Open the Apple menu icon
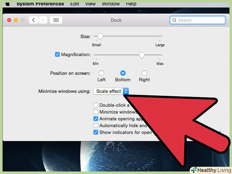 pos(8,4)
